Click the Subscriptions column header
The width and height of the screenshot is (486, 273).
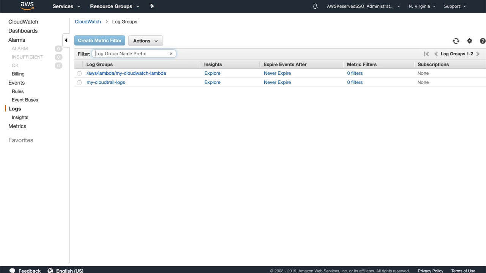433,64
